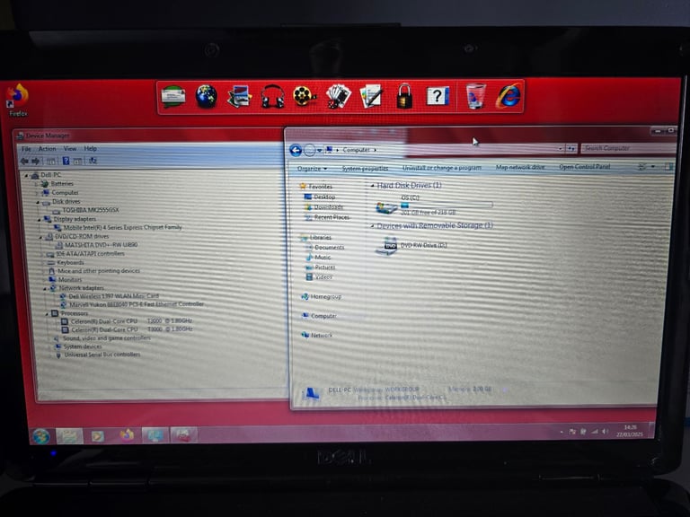The width and height of the screenshot is (690, 517).
Task: Collapse the Network adapters node
Action: coord(44,289)
